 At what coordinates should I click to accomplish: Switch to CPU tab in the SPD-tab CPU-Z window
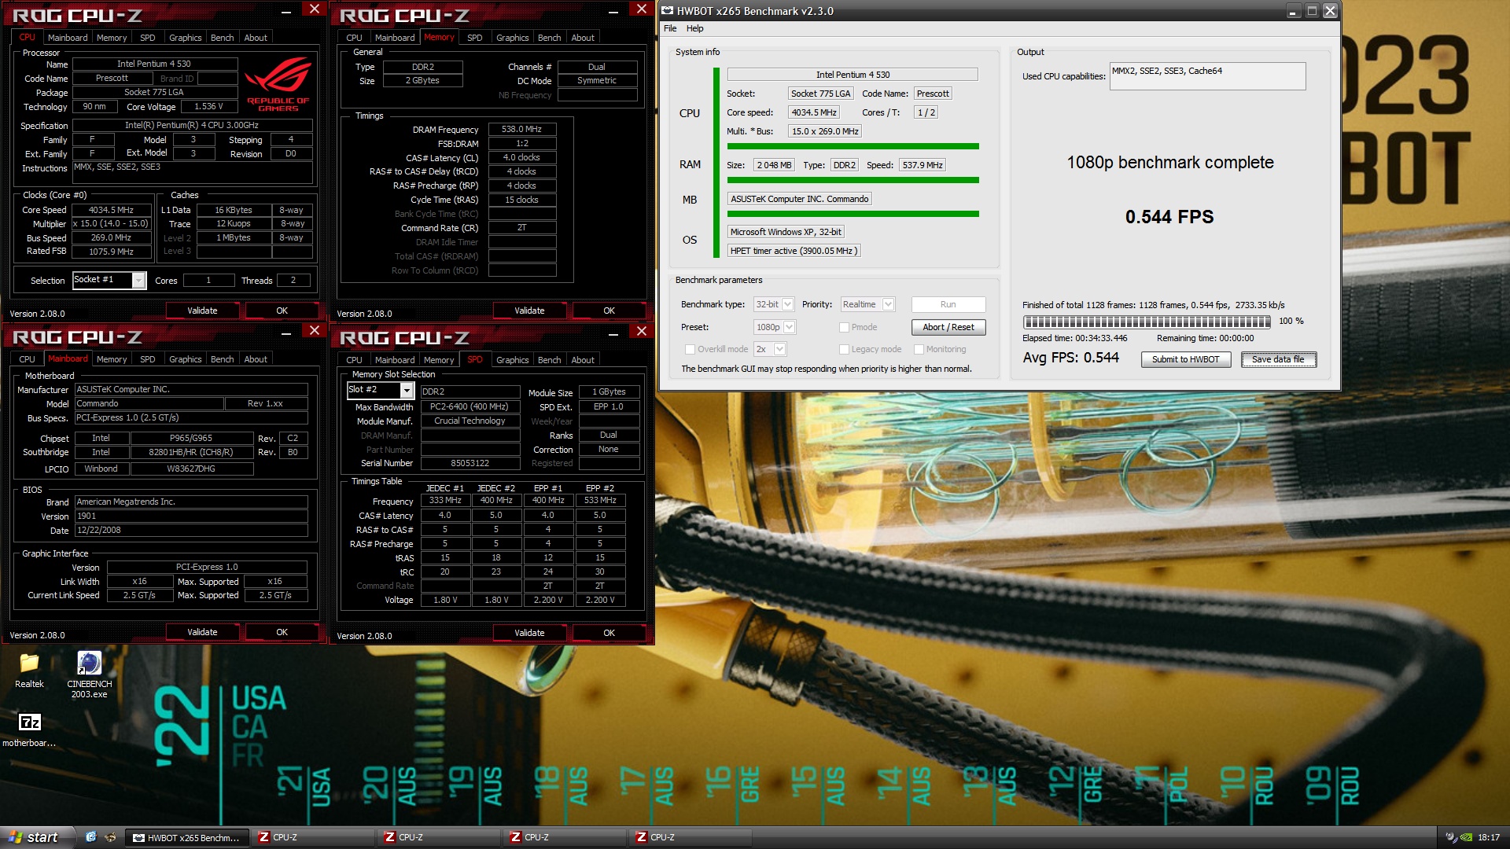point(355,360)
